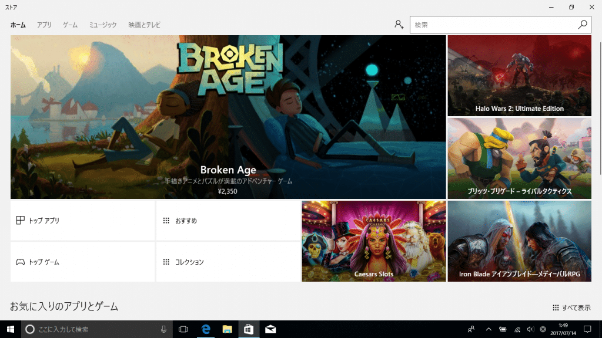Open the おすすめ category
The height and width of the screenshot is (338, 602).
[228, 221]
